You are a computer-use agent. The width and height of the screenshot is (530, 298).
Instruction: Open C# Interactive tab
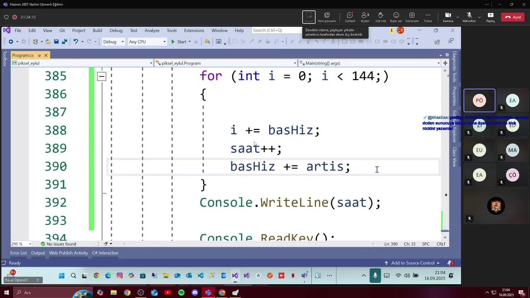[x=105, y=253]
